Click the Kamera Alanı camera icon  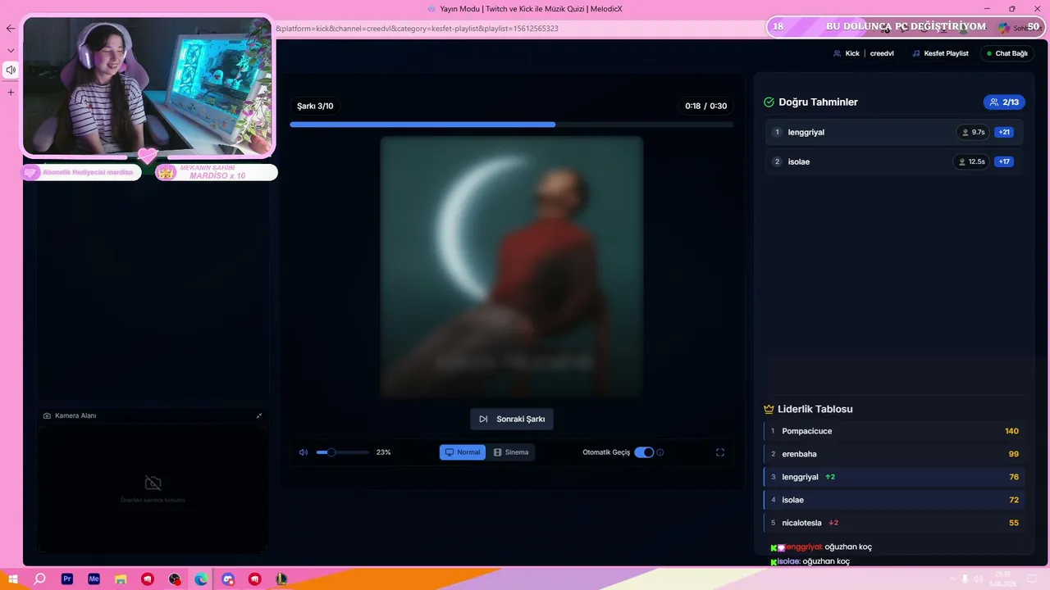click(47, 415)
